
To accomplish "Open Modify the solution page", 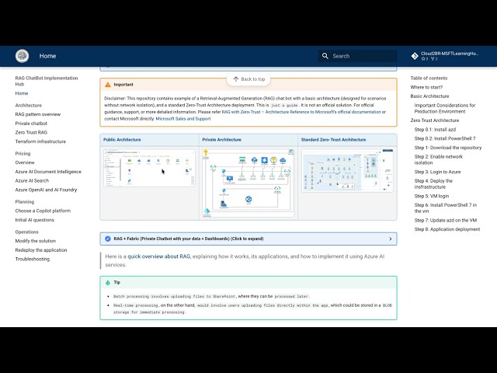I will (36, 241).
